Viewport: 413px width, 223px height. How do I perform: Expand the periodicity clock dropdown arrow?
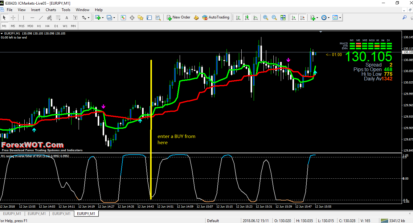329,18
